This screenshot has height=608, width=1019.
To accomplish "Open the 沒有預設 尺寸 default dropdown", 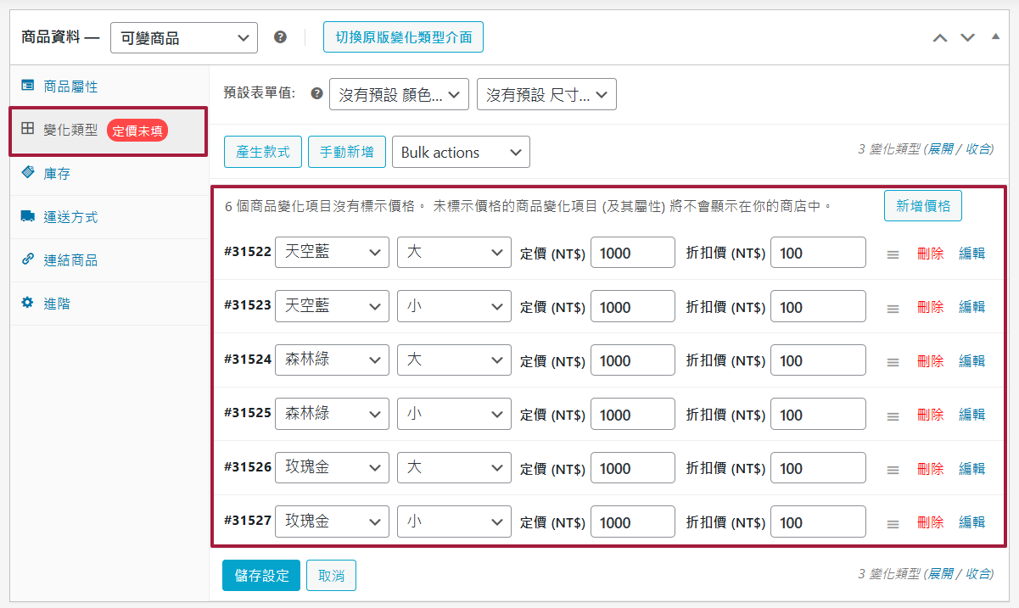I will [546, 95].
